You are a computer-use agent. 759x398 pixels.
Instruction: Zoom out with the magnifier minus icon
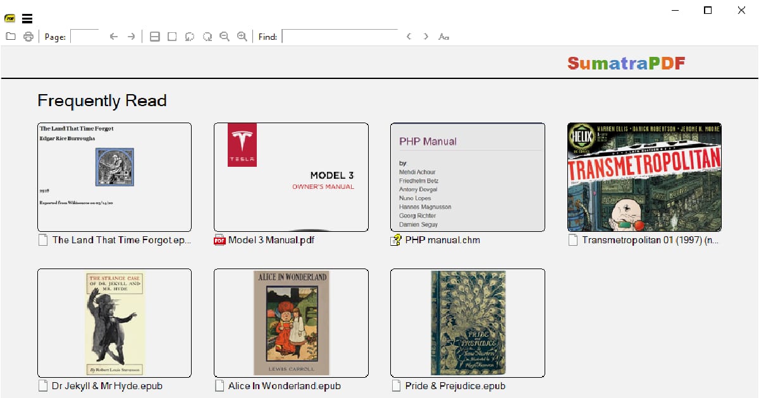pyautogui.click(x=224, y=37)
